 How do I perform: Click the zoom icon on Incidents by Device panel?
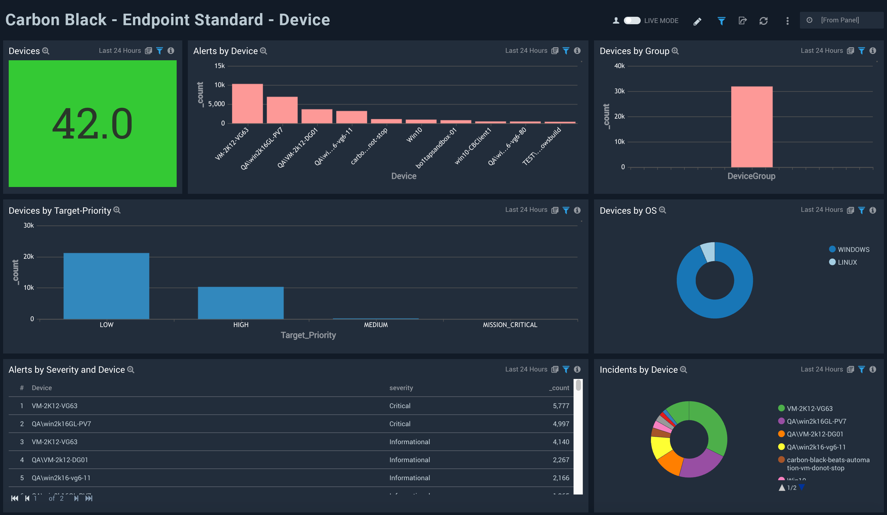coord(684,370)
